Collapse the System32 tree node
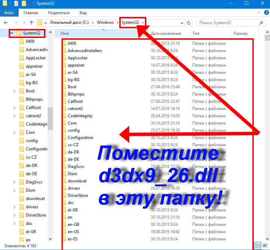270x250 pixels. (12, 33)
